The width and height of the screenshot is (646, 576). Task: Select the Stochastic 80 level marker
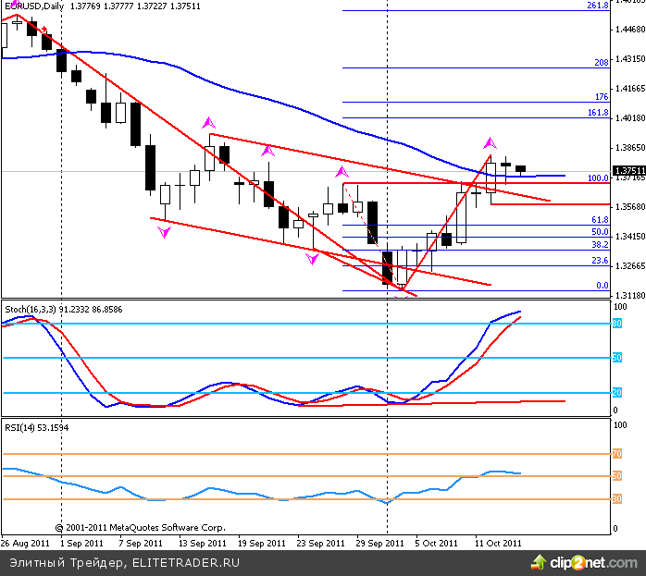[x=615, y=324]
